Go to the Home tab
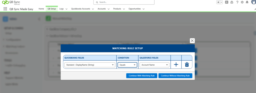Viewport: 256px width, 93px height. point(41,9)
